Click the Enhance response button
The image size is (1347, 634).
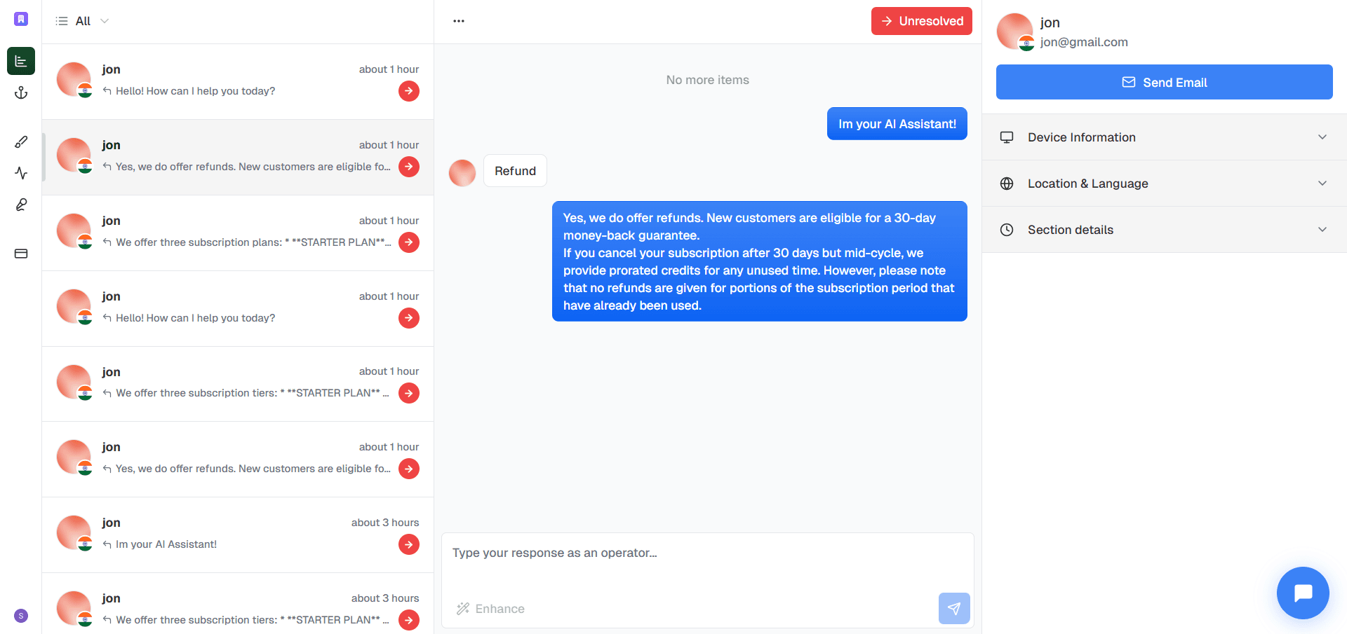(490, 609)
